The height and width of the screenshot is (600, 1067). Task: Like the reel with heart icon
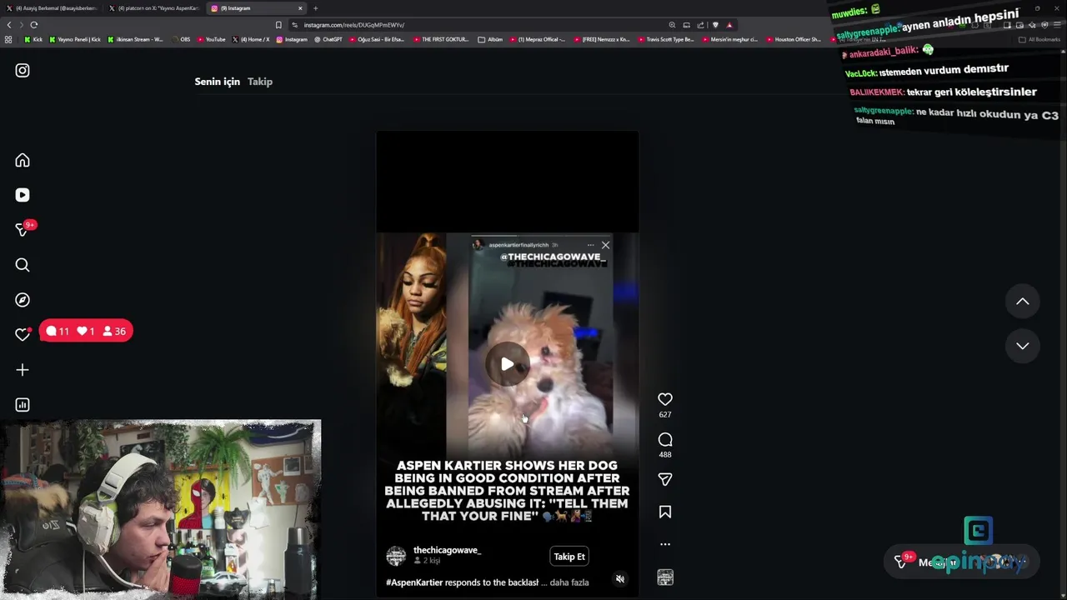tap(665, 399)
